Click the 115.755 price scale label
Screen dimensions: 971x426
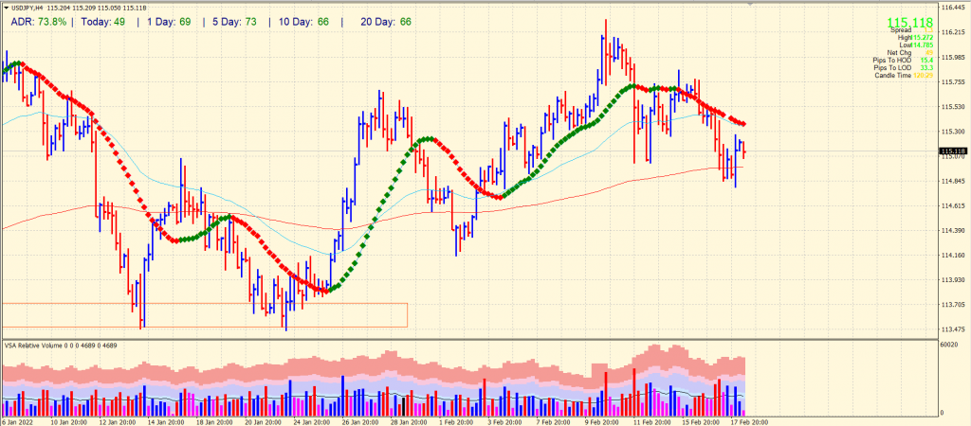tap(951, 81)
